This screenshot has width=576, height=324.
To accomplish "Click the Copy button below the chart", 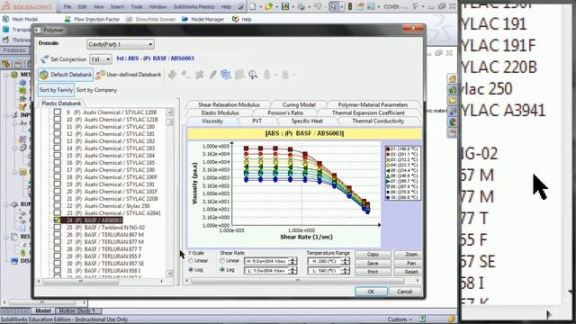I will click(x=373, y=254).
